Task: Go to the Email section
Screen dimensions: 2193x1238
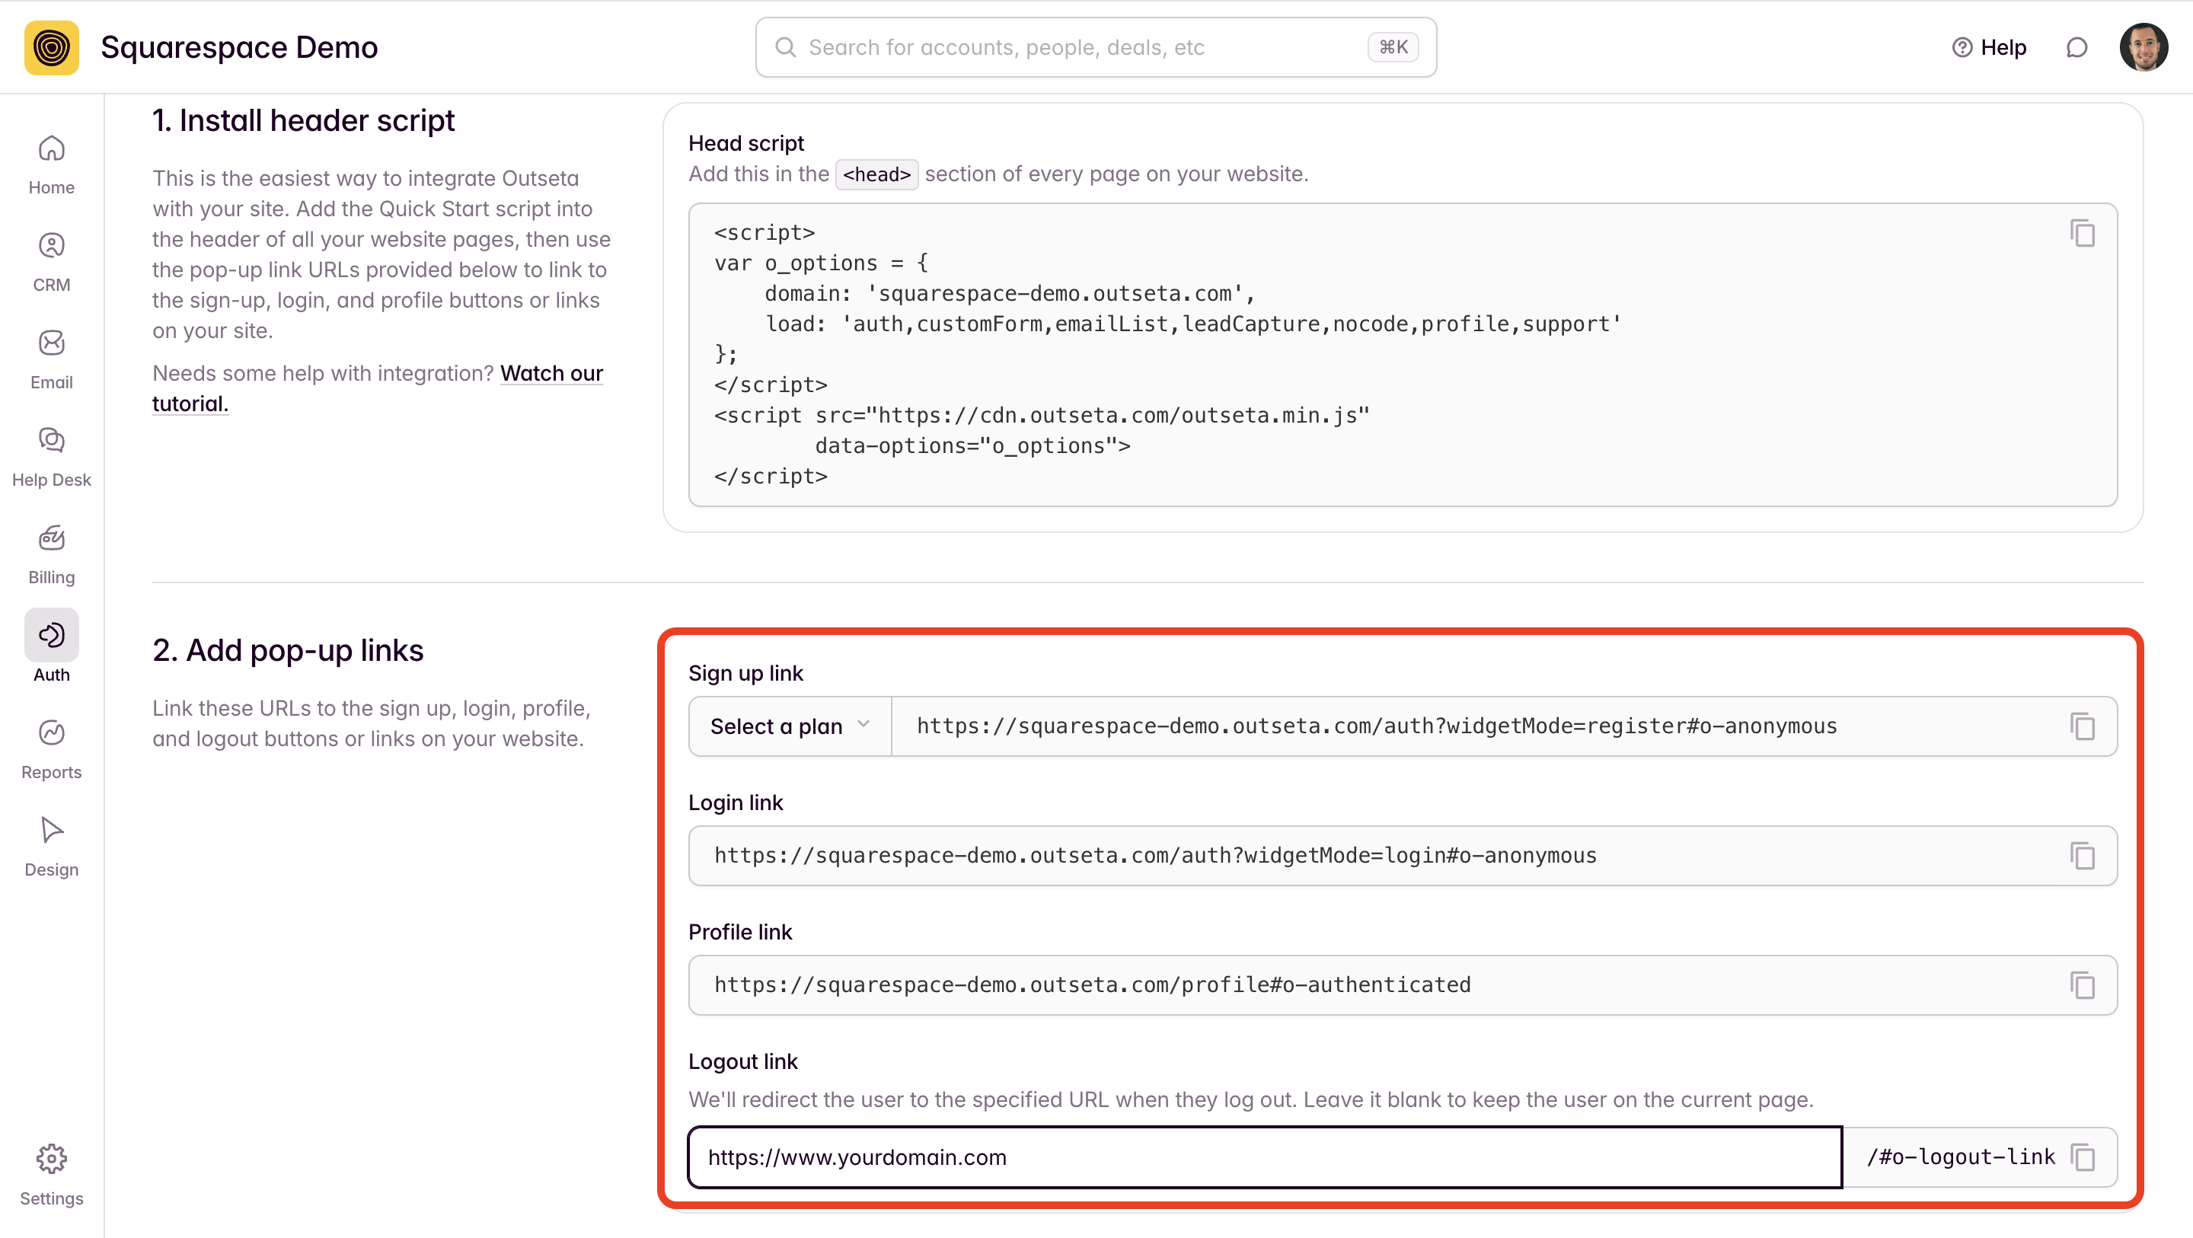Action: (x=51, y=359)
